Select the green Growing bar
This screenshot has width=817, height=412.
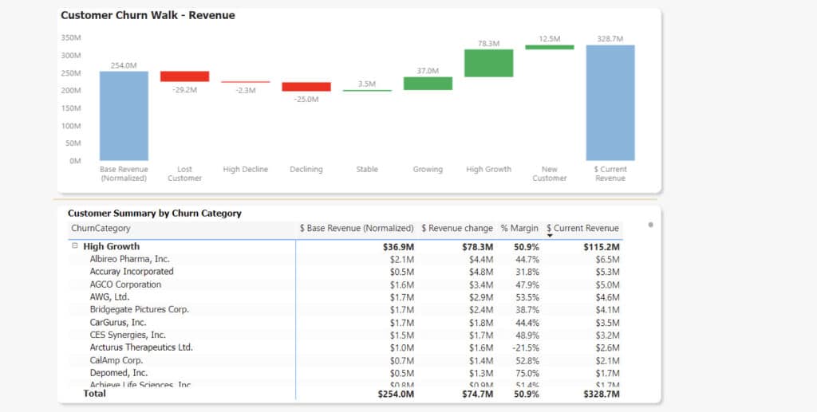[428, 84]
